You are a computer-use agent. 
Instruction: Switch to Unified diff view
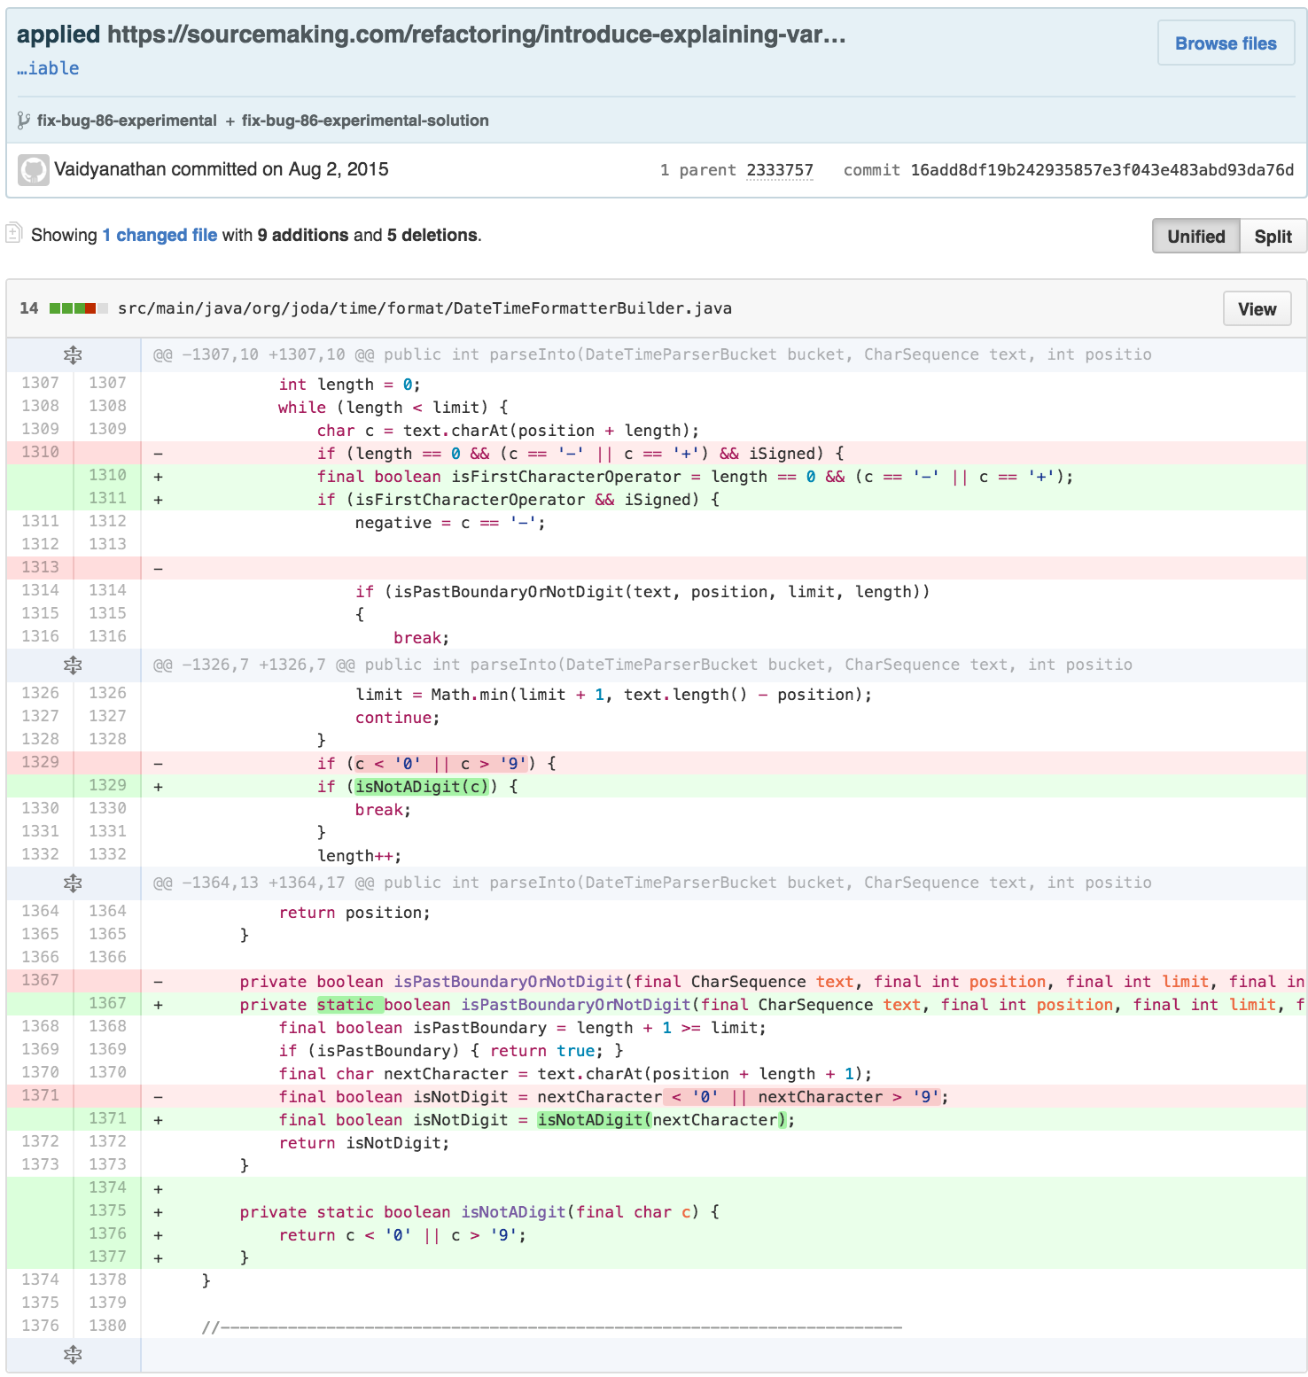click(x=1195, y=237)
